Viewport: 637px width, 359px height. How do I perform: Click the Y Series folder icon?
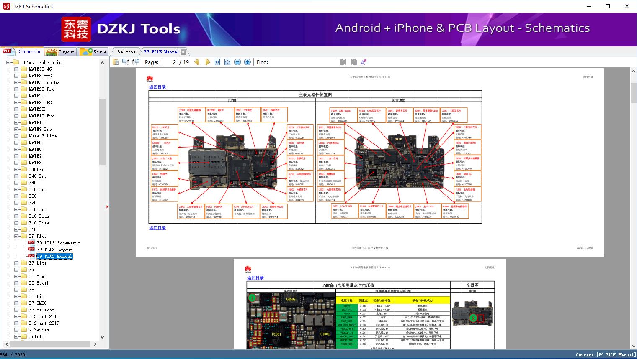pyautogui.click(x=24, y=330)
